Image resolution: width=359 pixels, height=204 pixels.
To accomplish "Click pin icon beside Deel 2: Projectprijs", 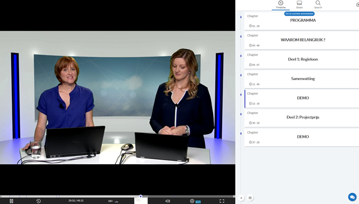I will [x=241, y=114].
